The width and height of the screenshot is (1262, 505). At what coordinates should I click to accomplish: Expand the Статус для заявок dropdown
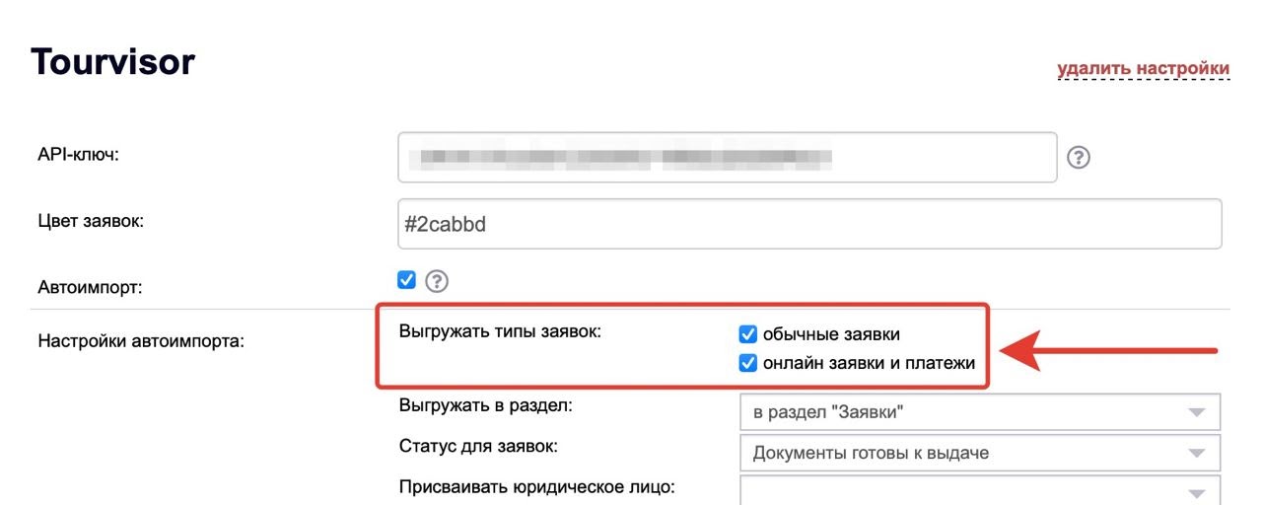point(979,454)
